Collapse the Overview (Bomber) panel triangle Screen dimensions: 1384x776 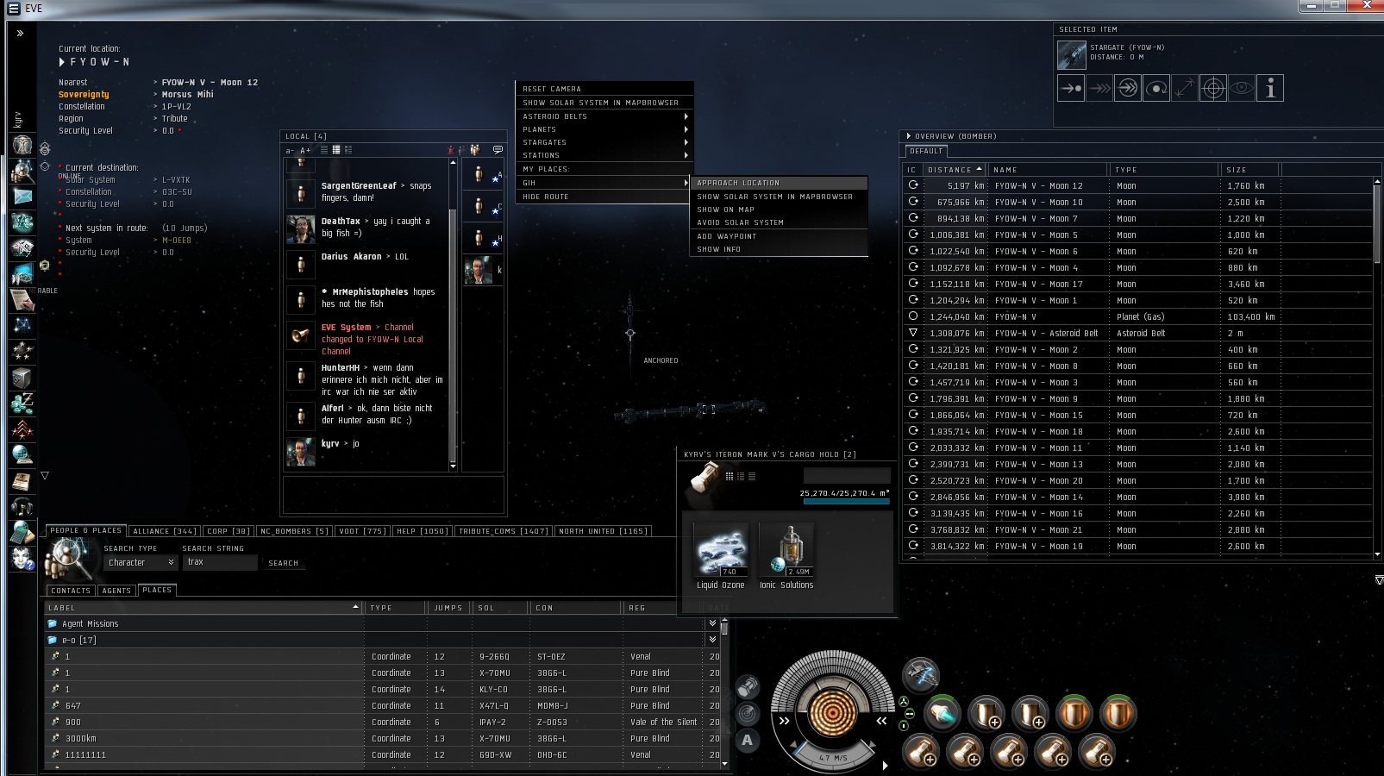click(908, 136)
